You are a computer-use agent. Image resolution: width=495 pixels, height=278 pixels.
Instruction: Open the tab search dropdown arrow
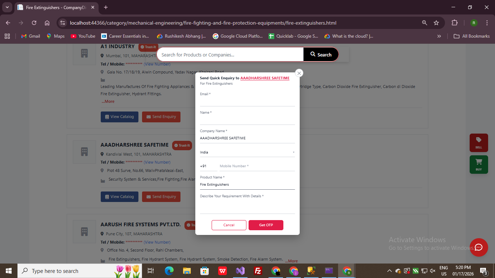pos(7,7)
